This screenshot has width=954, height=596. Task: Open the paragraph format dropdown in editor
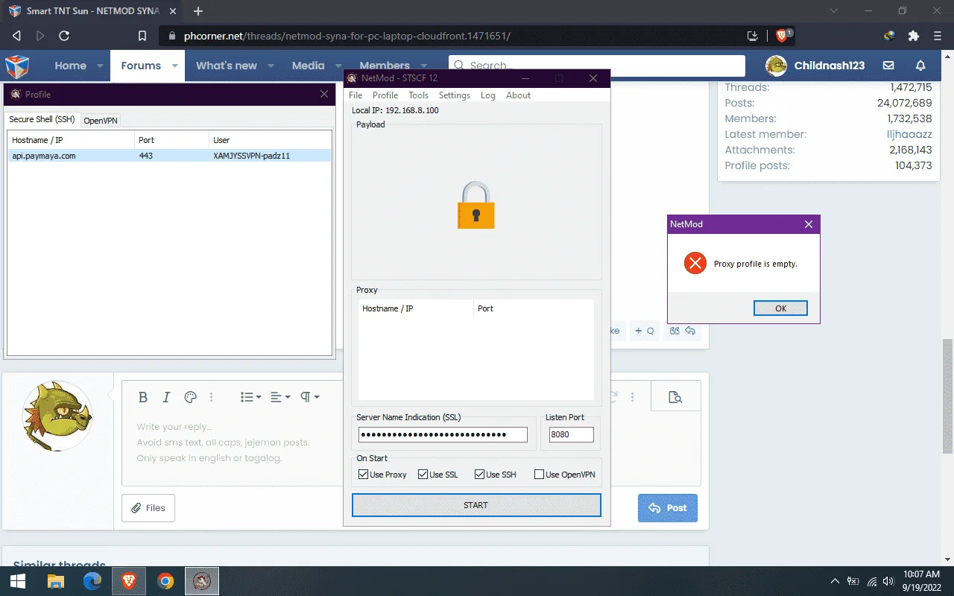pyautogui.click(x=310, y=397)
